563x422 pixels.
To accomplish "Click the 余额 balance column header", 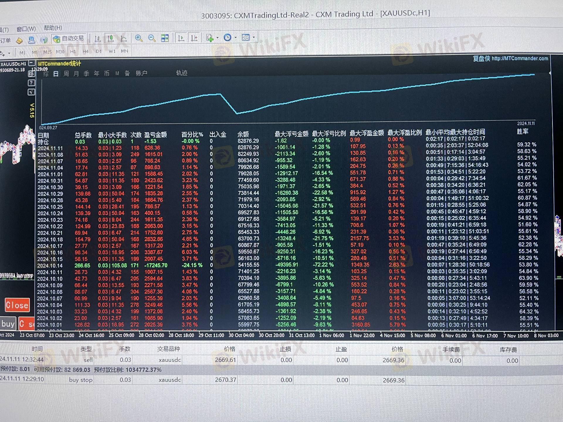I will tap(243, 135).
